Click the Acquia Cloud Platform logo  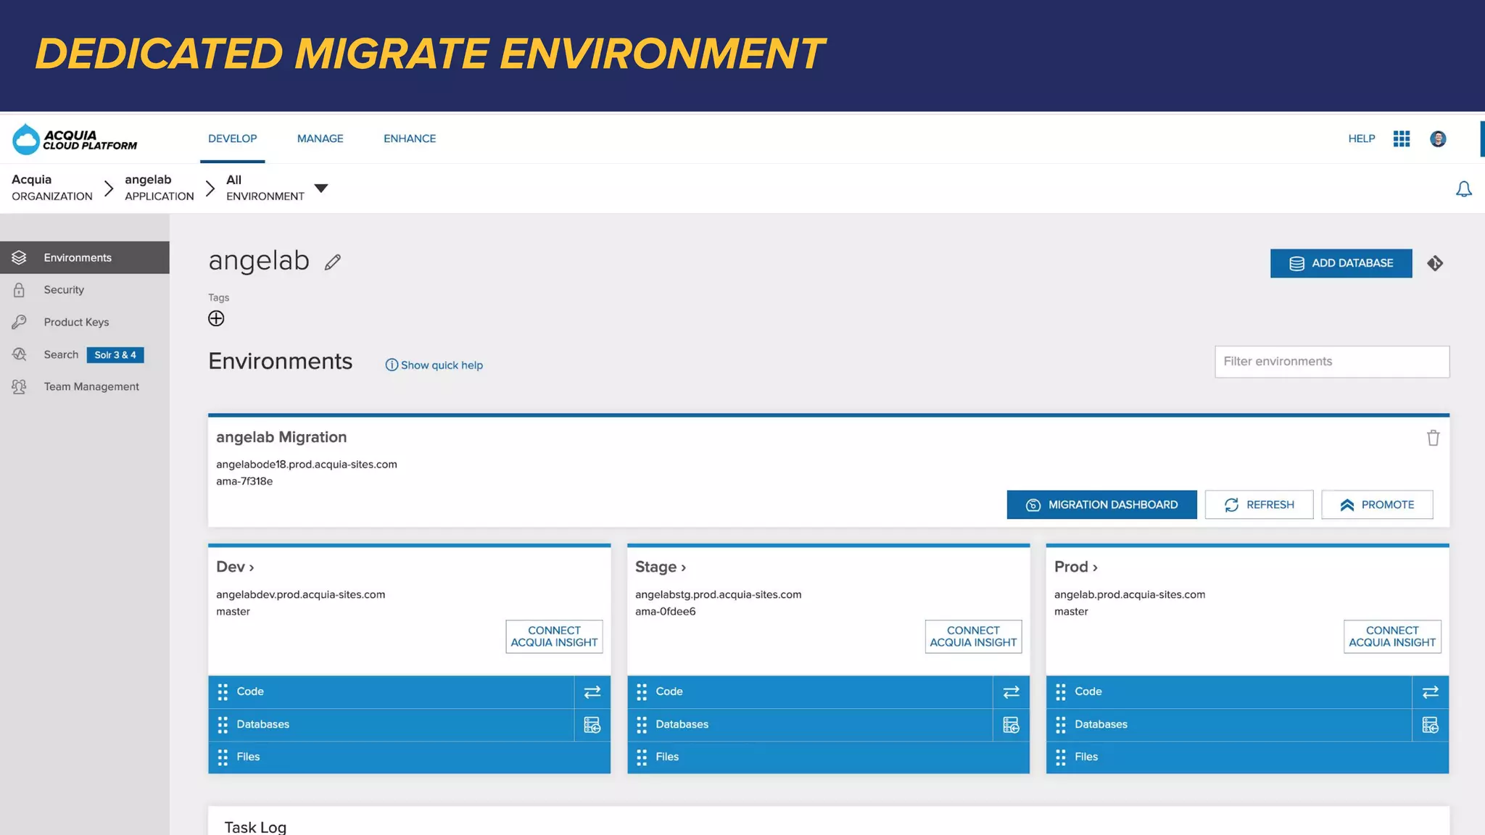click(75, 139)
